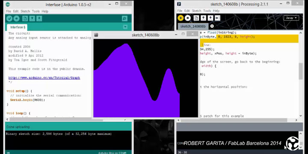308x154 pixels.
Task: Click the Arduino app logo in title bar
Action: (x=8, y=4)
